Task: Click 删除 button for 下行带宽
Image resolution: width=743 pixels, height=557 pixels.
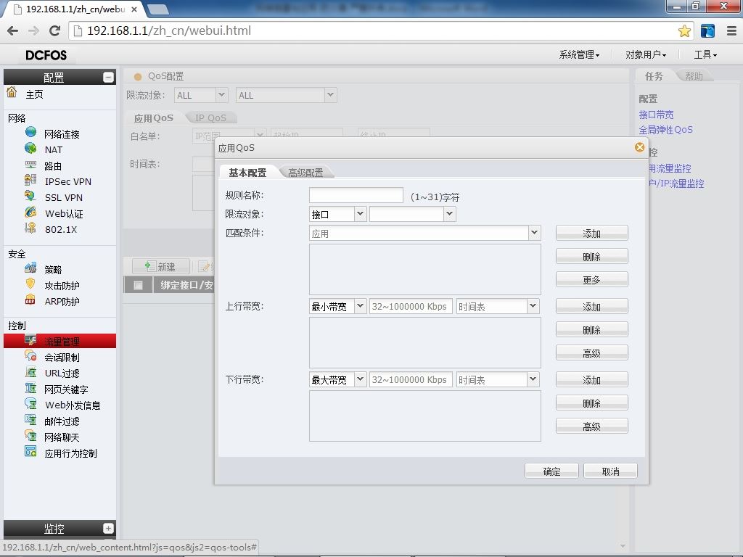Action: (x=592, y=403)
